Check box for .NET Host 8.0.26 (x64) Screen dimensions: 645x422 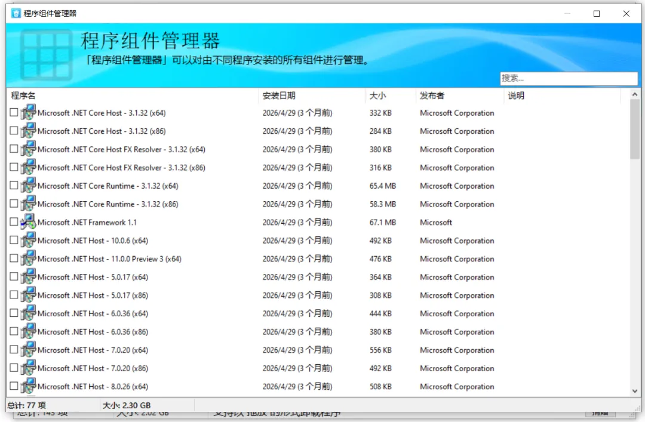pos(14,386)
